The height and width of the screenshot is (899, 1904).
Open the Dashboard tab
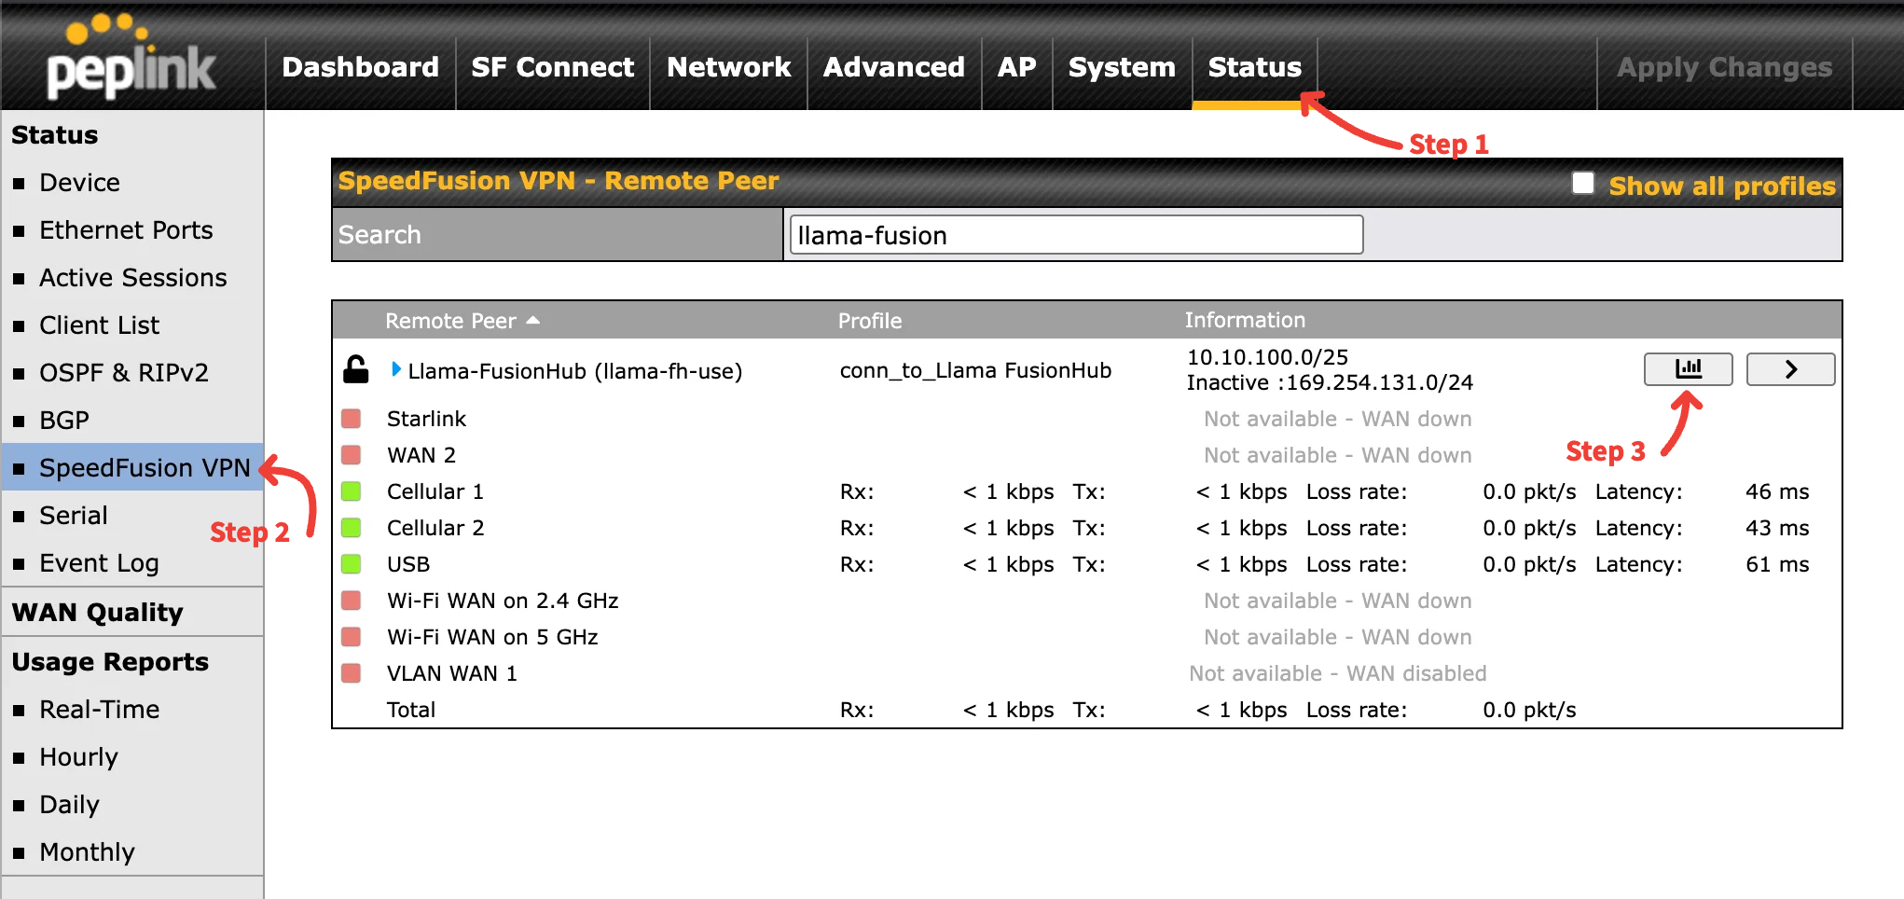[360, 67]
